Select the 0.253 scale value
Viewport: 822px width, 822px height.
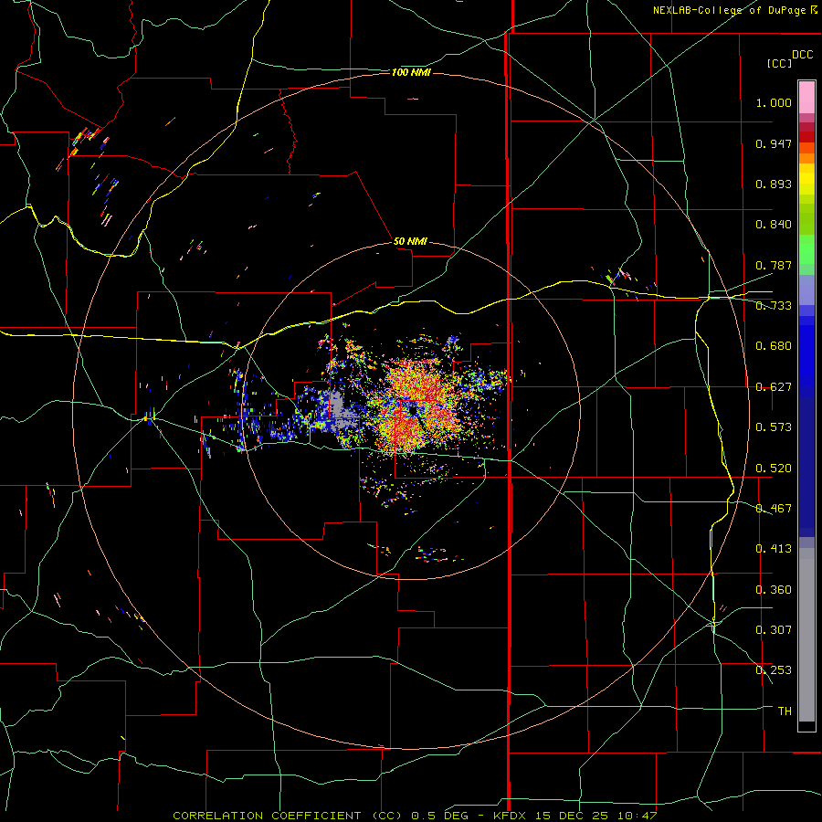point(774,670)
